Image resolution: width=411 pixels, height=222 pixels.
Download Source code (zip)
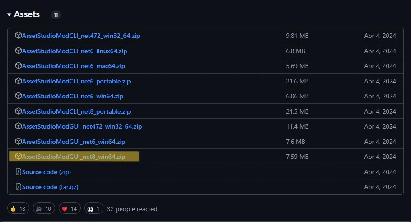(x=47, y=172)
